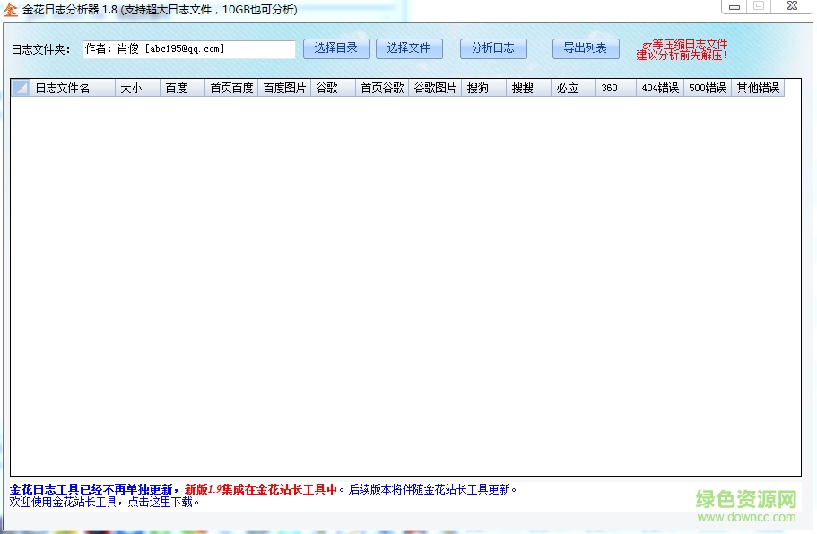Click the 500错误 column header

point(708,87)
